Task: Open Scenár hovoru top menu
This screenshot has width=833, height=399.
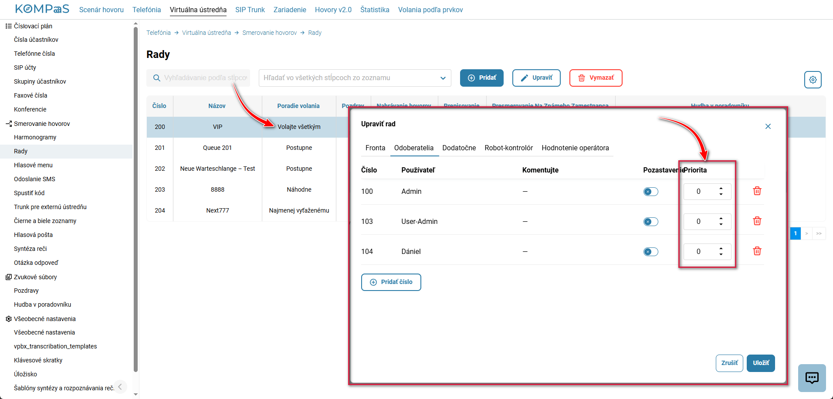Action: (x=102, y=10)
